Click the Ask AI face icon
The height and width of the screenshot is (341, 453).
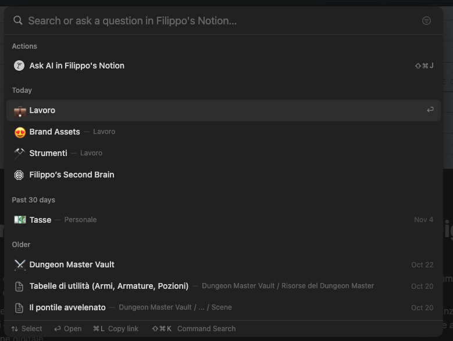(19, 66)
